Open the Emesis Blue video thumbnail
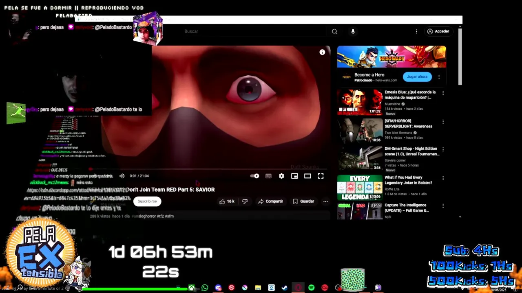 [x=360, y=102]
